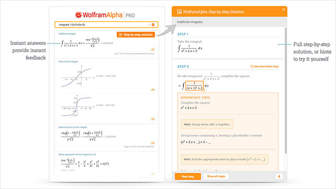Click the WolframAlpha Pro logo

[105, 15]
